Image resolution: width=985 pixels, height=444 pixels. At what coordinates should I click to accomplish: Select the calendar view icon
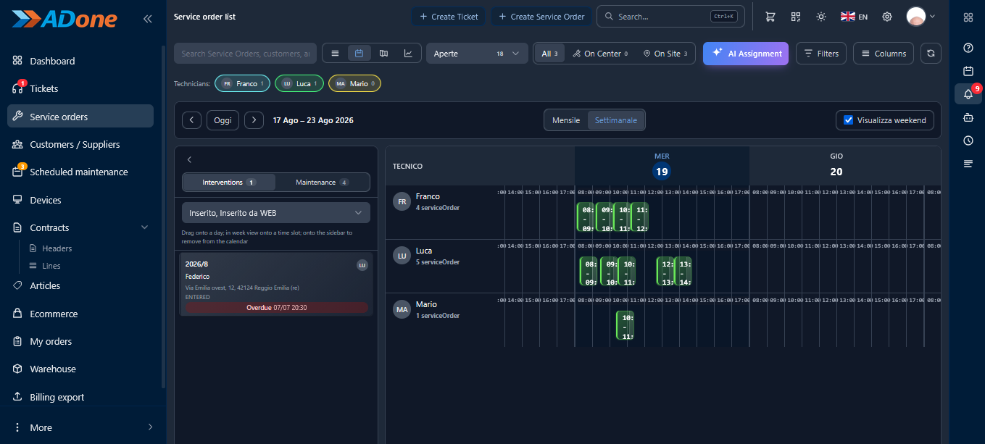[x=359, y=53]
